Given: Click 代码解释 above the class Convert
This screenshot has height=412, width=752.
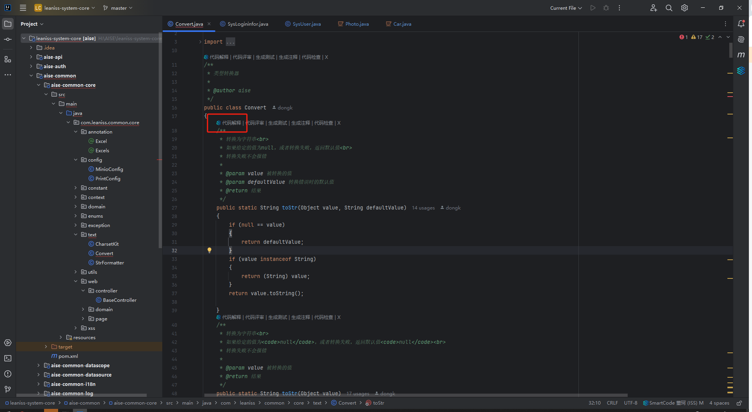Looking at the screenshot, I should click(x=219, y=57).
